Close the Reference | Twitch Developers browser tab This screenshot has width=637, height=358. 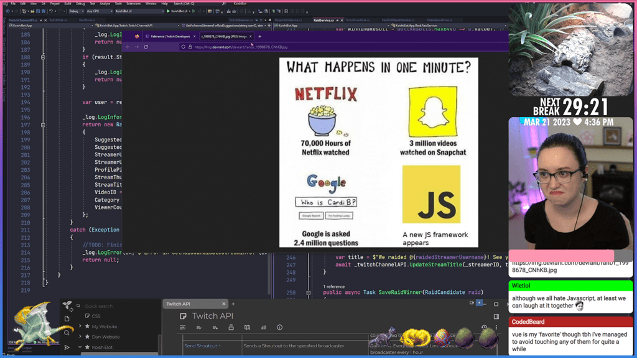[x=194, y=36]
